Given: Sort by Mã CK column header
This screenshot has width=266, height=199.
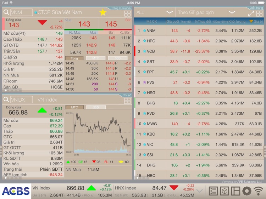Looking at the screenshot, I should click(152, 21).
